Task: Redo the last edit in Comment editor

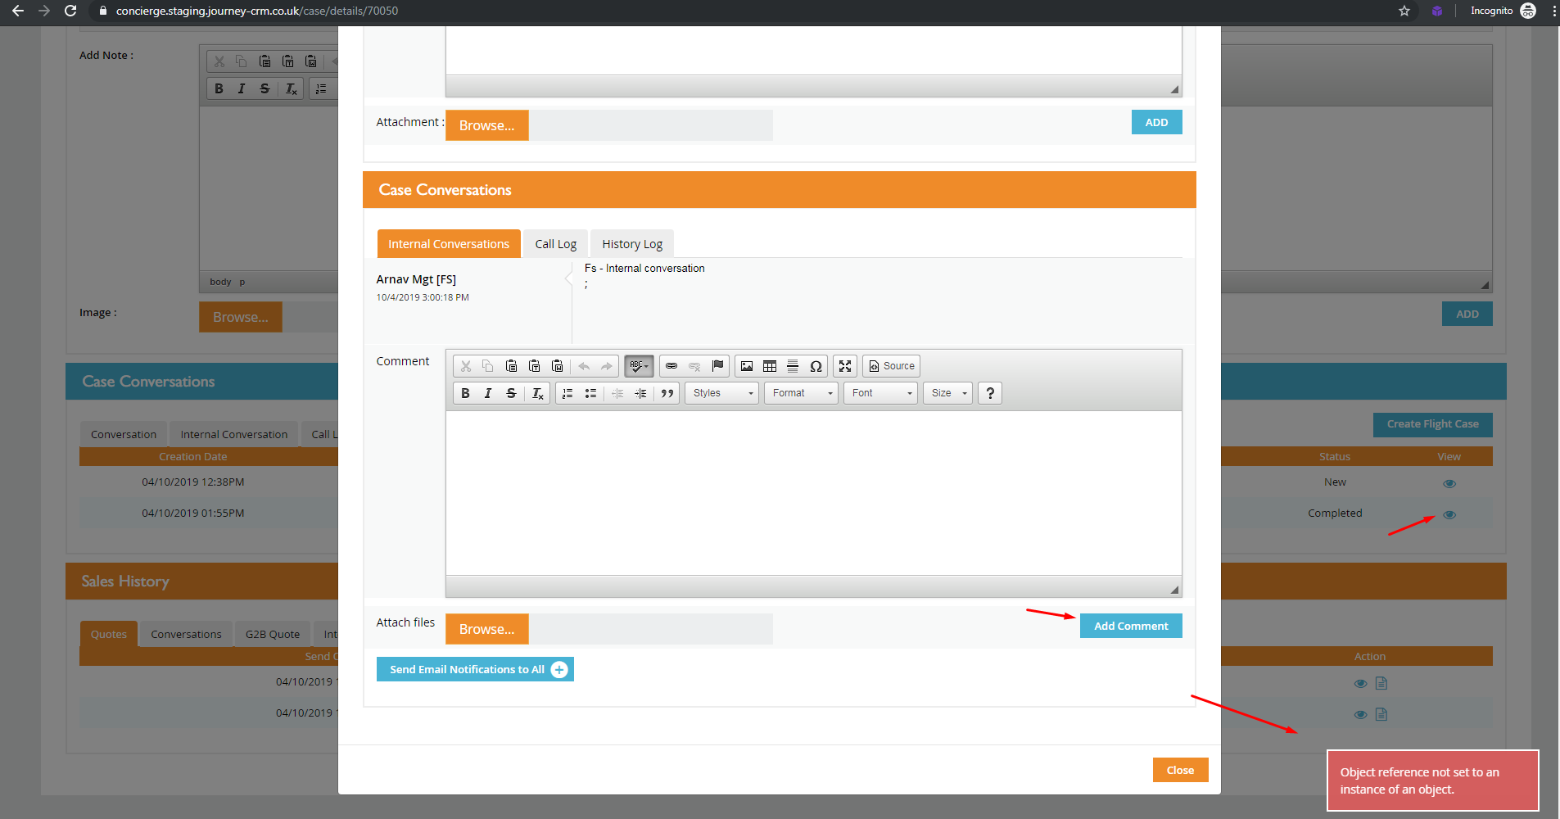Action: click(x=606, y=366)
